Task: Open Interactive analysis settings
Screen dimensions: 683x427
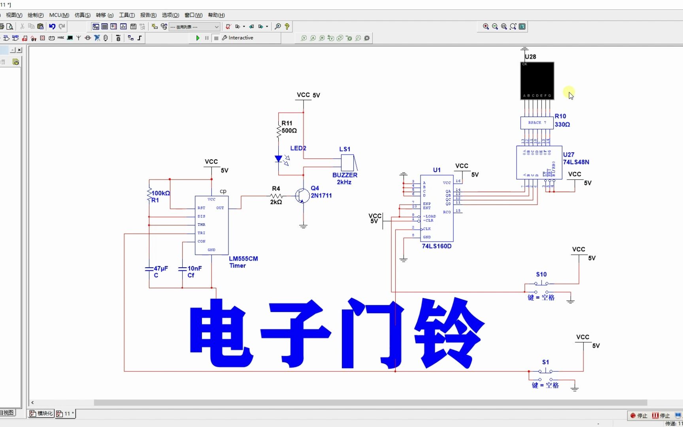Action: 238,38
